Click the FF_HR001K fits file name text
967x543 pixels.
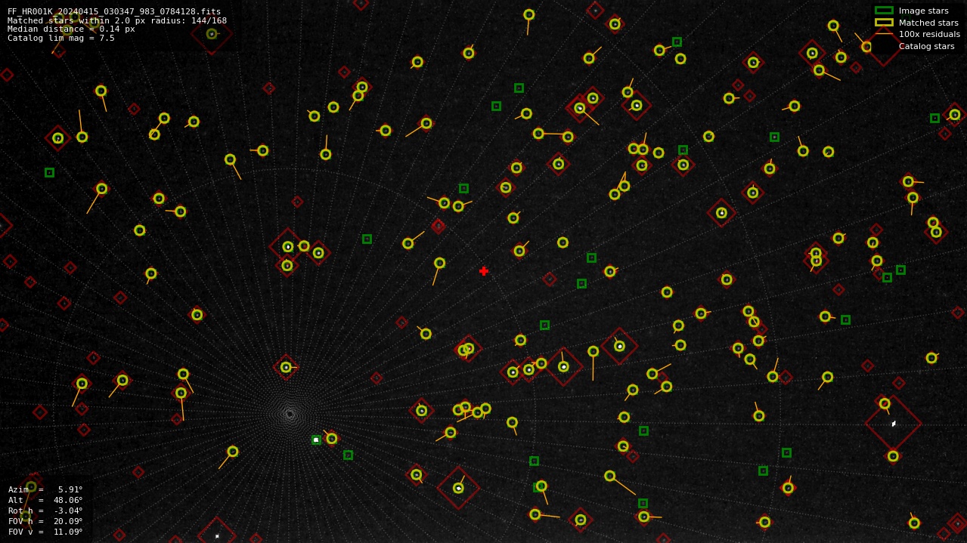(x=114, y=11)
